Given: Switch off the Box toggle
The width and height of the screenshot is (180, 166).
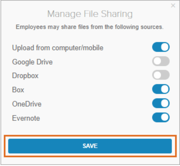Looking at the screenshot, I should [161, 89].
